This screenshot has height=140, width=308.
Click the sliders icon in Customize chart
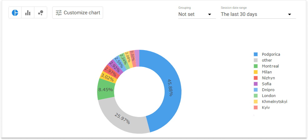(x=59, y=13)
